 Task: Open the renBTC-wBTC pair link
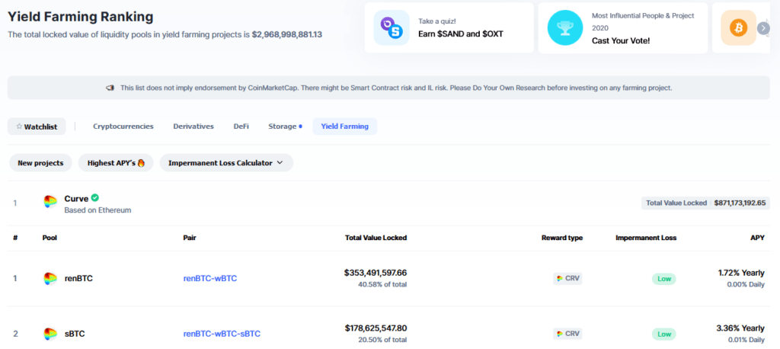click(x=210, y=279)
